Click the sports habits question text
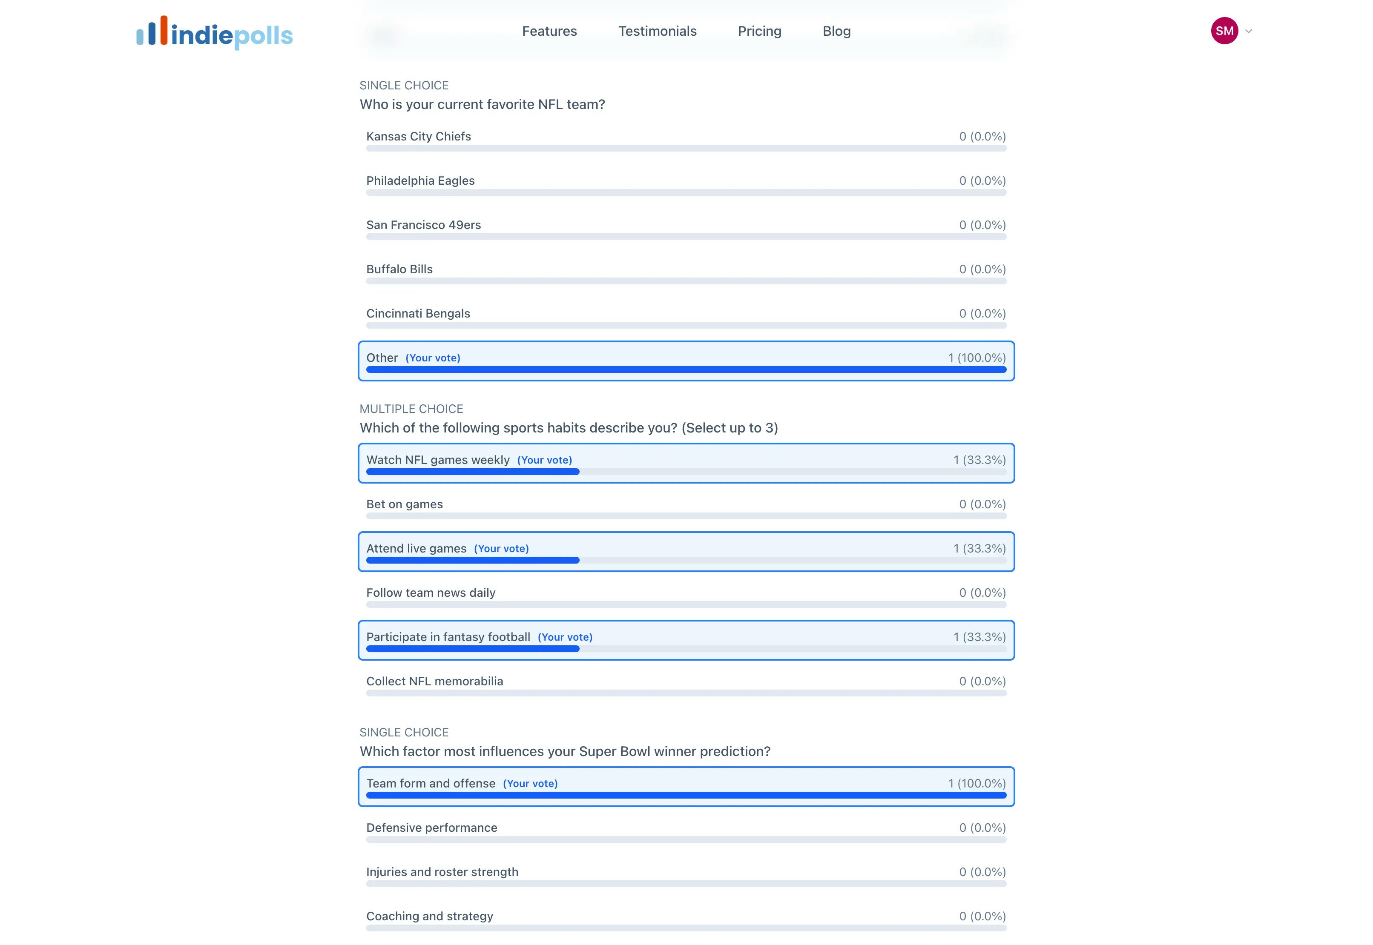This screenshot has width=1373, height=945. (569, 428)
